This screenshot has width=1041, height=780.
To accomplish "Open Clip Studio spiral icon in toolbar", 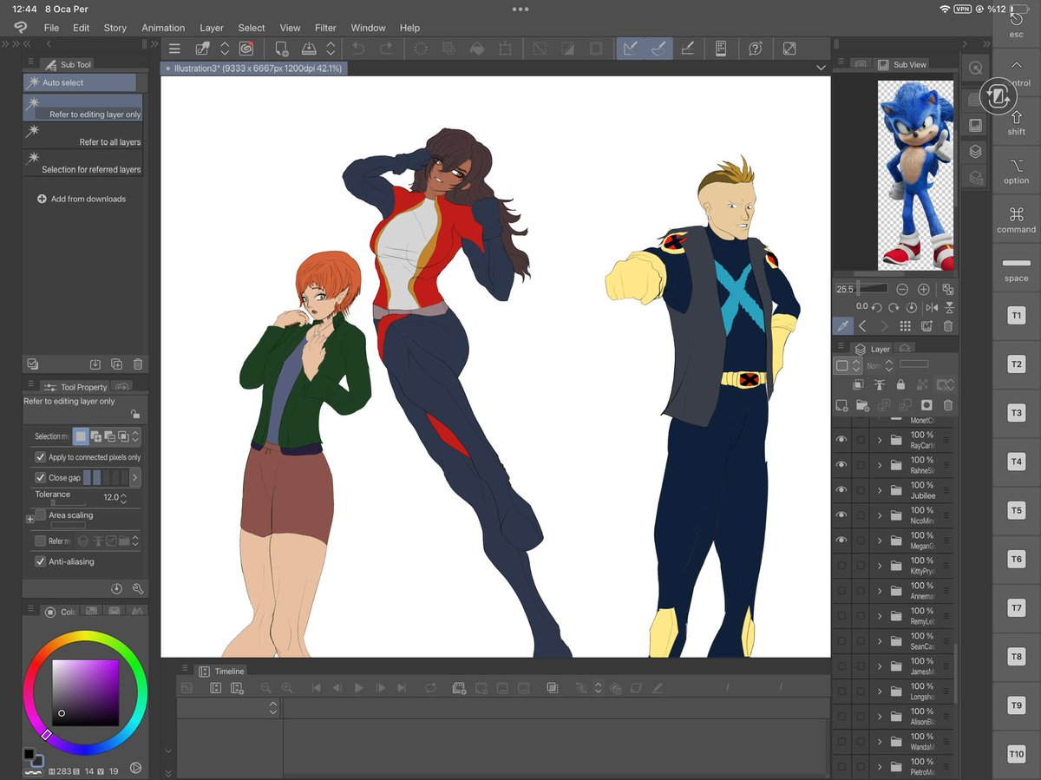I will (246, 49).
